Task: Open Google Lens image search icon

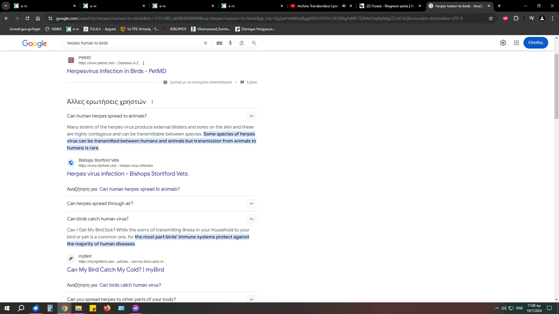Action: [242, 43]
